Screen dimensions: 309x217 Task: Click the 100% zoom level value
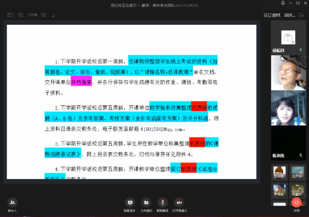(x=32, y=15)
